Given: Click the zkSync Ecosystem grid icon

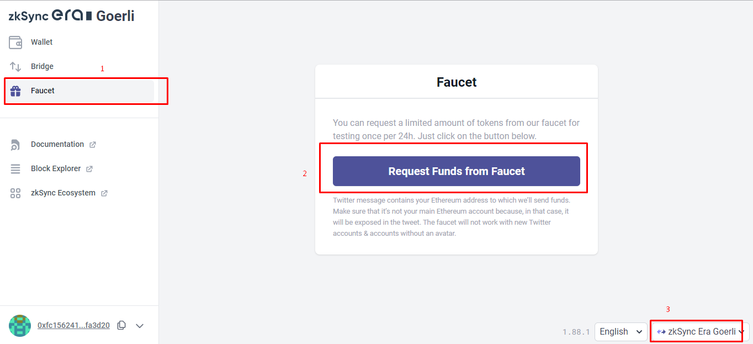Looking at the screenshot, I should coord(15,193).
